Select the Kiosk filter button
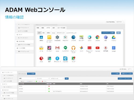The width and height of the screenshot is (134, 100). tap(54, 33)
